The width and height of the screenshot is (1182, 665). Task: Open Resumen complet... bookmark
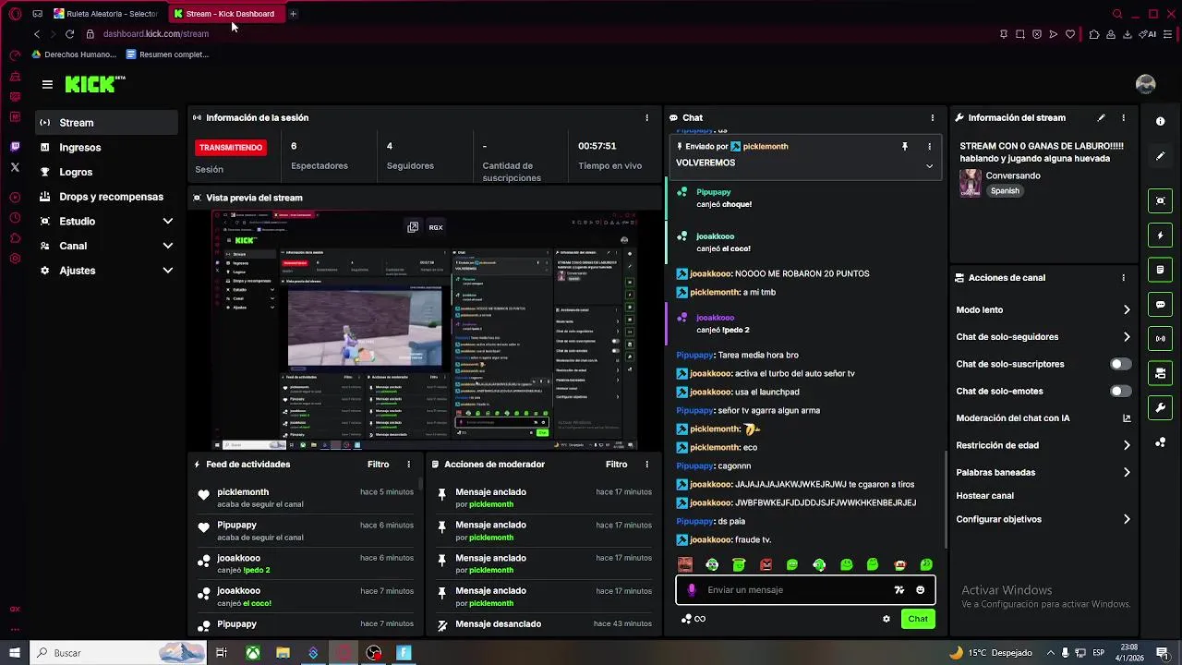(x=167, y=54)
